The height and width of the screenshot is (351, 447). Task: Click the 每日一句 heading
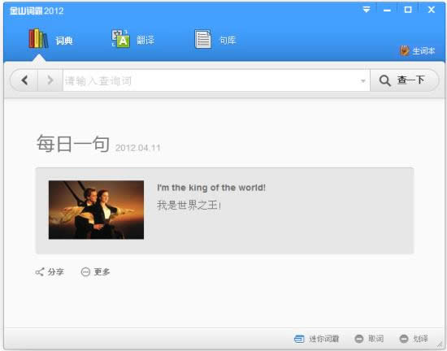coord(73,144)
